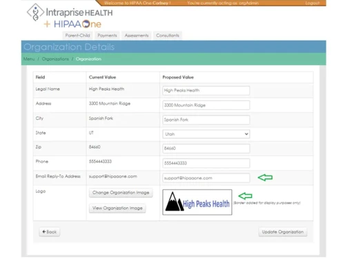Screen dimensions: 345x258
Task: Click the Current Value column header
Action: click(102, 77)
